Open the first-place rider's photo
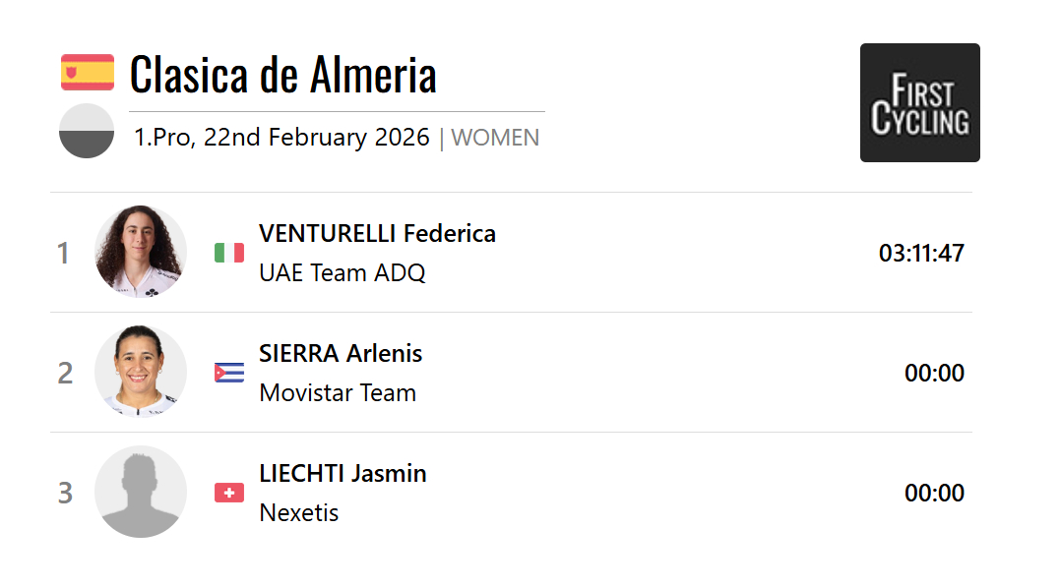Screen dimensions: 1060x587 tap(141, 252)
